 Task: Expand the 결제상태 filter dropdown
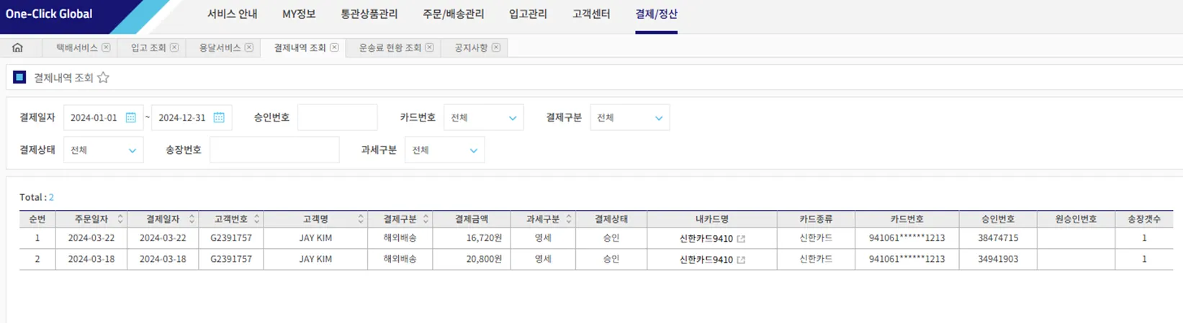(103, 150)
